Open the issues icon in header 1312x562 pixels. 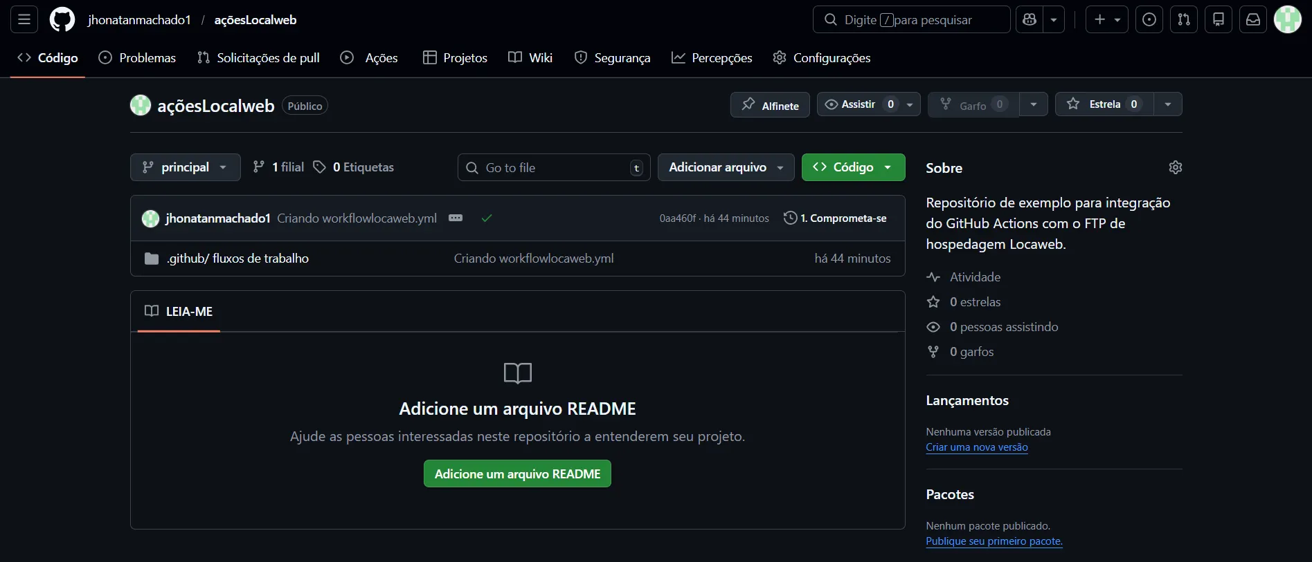point(1149,19)
